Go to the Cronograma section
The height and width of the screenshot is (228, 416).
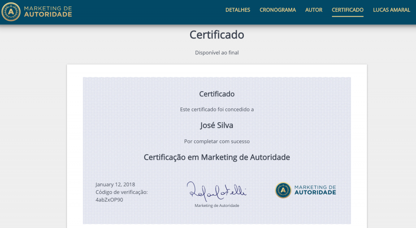coord(277,10)
